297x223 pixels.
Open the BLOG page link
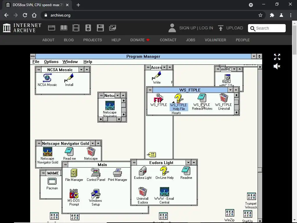(69, 40)
